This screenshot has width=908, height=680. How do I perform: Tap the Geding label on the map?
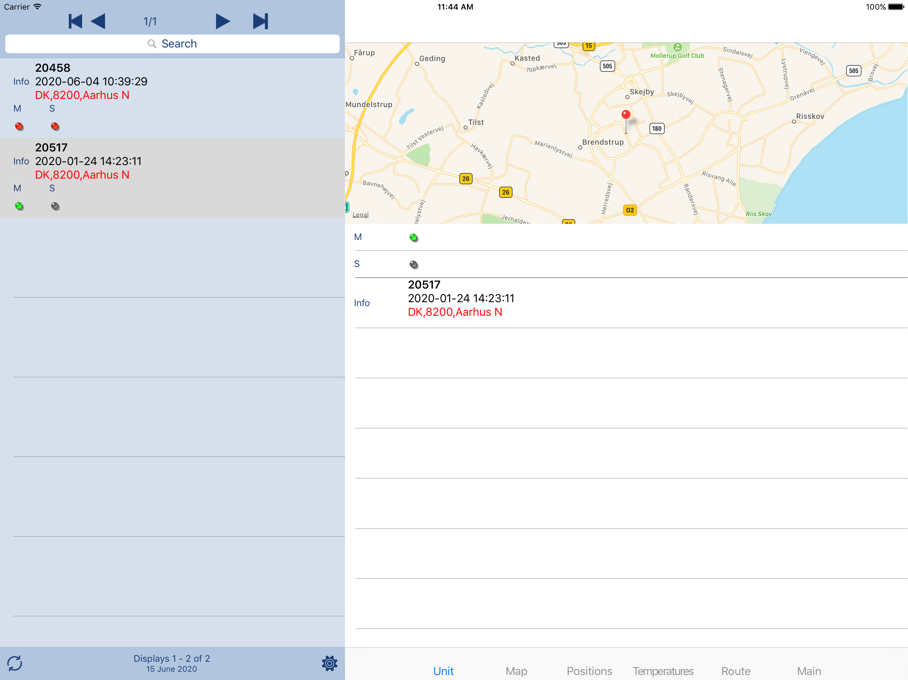pos(432,59)
